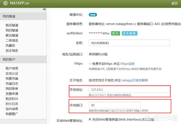Open 我的隧道 sidebar sub-item
Screen dimensions: 181x124
point(12,30)
